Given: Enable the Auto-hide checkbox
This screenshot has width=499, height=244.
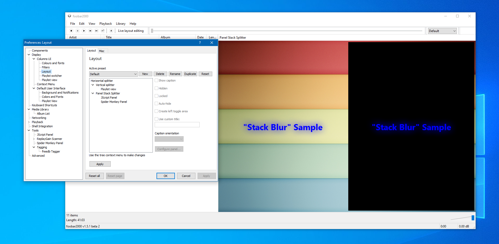Looking at the screenshot, I should coord(156,103).
